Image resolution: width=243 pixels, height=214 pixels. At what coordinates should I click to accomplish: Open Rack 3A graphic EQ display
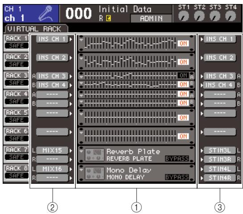(x=130, y=76)
